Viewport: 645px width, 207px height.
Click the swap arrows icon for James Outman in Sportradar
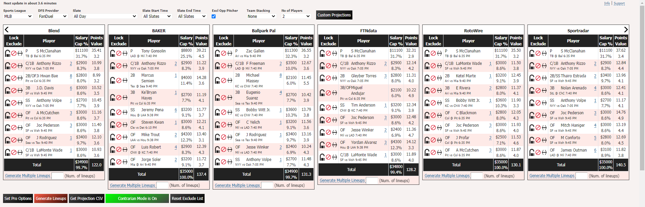coord(544,153)
